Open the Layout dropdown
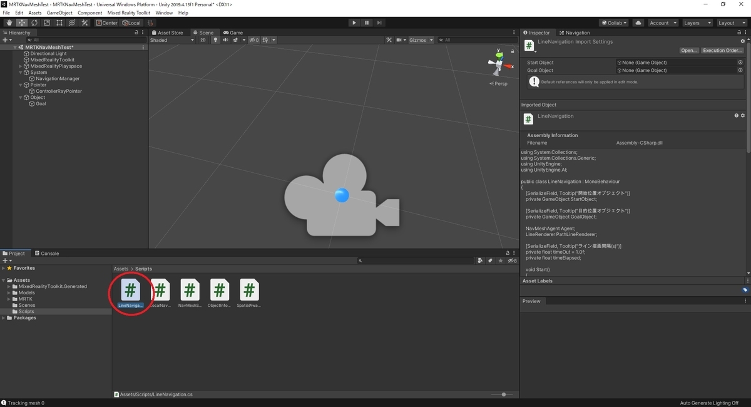This screenshot has width=751, height=407. click(731, 23)
